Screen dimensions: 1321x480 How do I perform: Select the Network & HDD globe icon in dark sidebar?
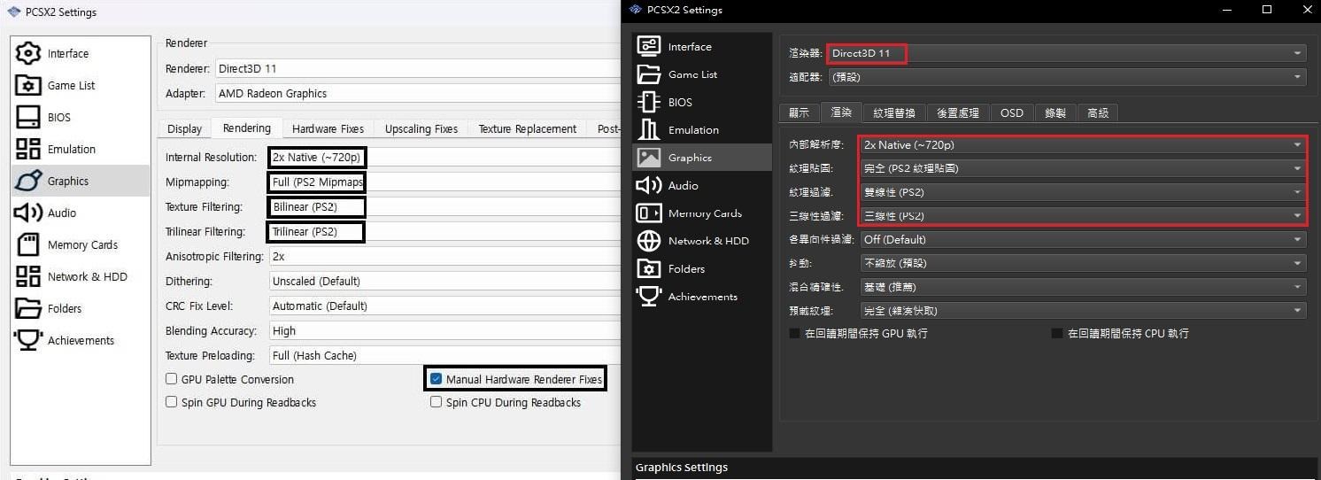coord(649,241)
